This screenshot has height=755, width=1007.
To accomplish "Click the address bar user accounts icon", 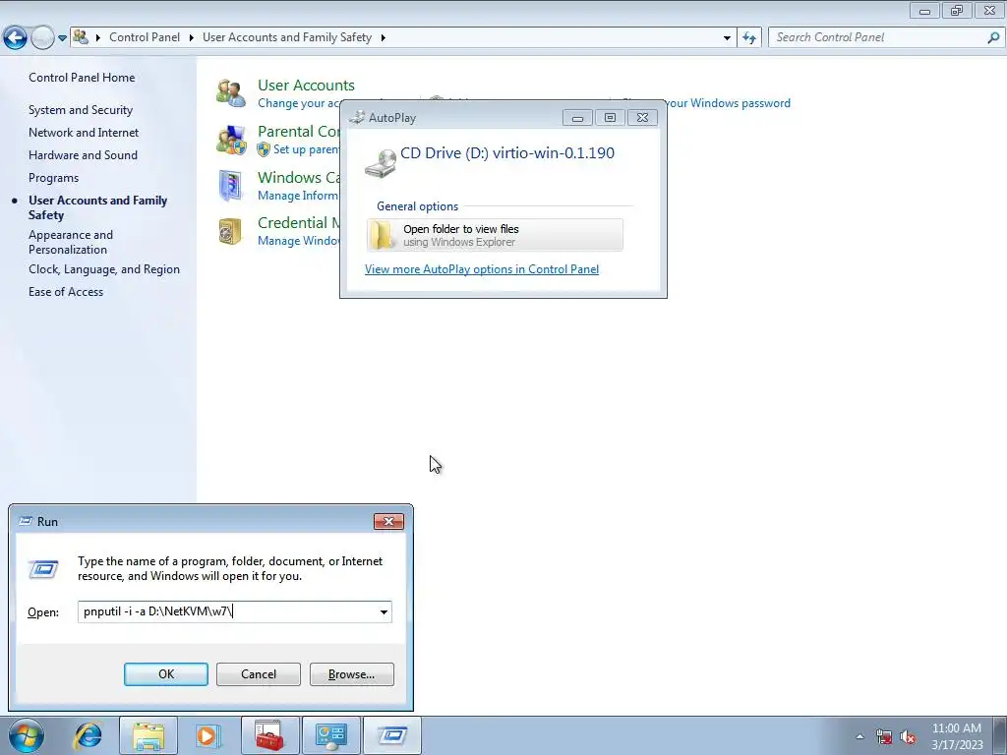I will pos(81,36).
